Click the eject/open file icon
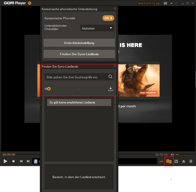Viewport: 196px width, 192px height. click(x=184, y=161)
